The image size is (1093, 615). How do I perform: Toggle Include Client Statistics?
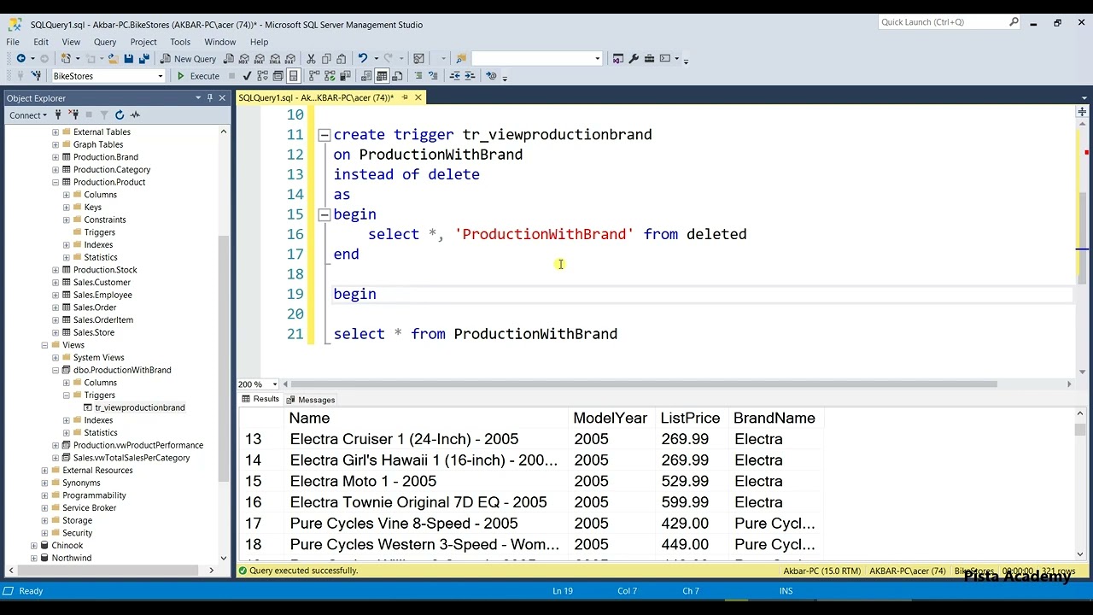click(x=345, y=76)
